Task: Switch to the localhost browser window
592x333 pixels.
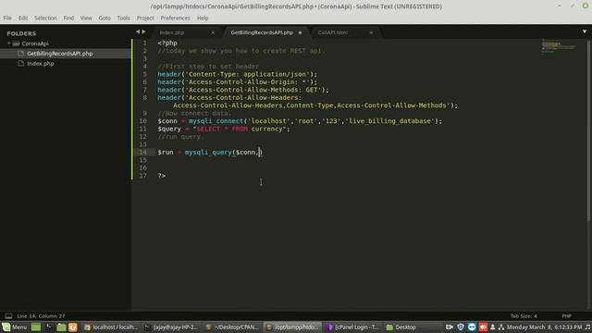Action: [x=111, y=327]
